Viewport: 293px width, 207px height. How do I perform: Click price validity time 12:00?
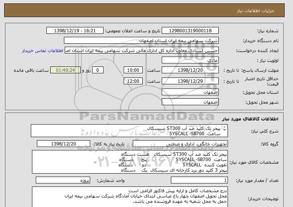(x=133, y=81)
